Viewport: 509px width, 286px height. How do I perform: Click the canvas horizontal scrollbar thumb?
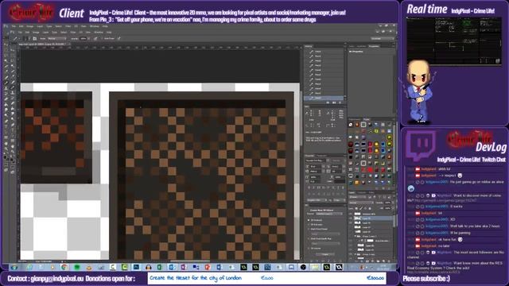tap(190, 261)
